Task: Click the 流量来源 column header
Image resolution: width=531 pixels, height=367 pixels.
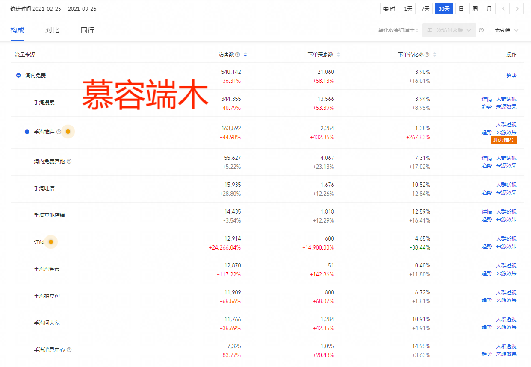Action: coord(25,55)
